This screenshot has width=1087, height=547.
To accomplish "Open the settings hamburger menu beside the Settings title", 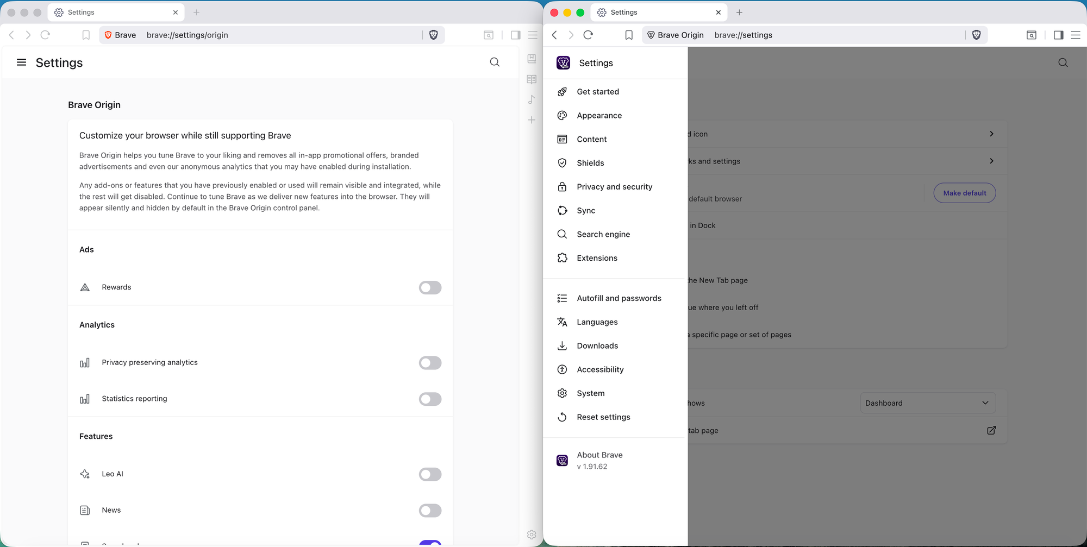I will (x=22, y=62).
